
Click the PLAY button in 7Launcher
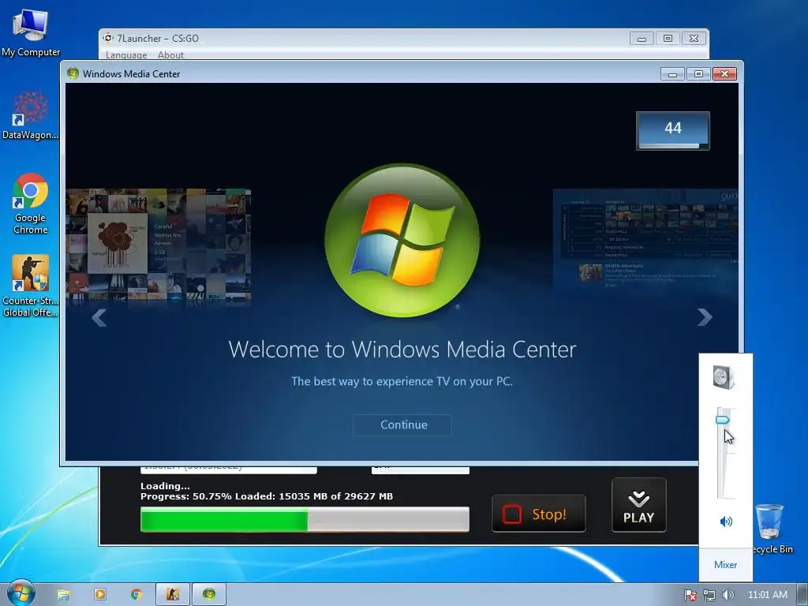coord(639,505)
